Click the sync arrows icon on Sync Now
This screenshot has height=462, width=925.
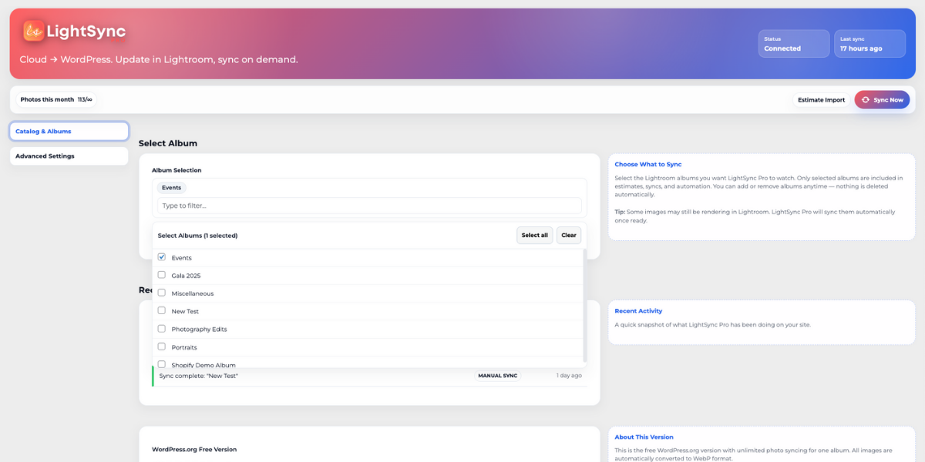[x=866, y=99]
